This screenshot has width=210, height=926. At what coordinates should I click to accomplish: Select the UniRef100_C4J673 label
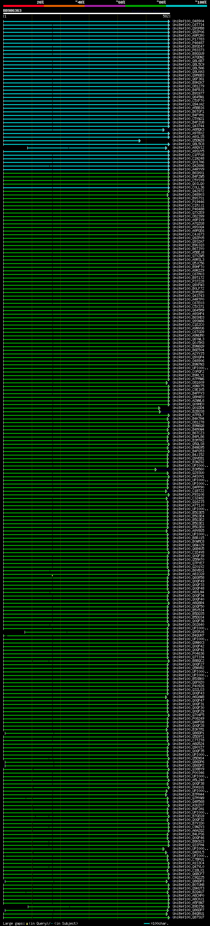point(188,235)
